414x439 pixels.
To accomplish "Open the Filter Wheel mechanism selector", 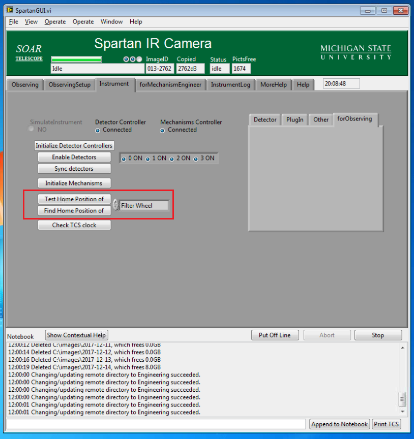I will [144, 205].
